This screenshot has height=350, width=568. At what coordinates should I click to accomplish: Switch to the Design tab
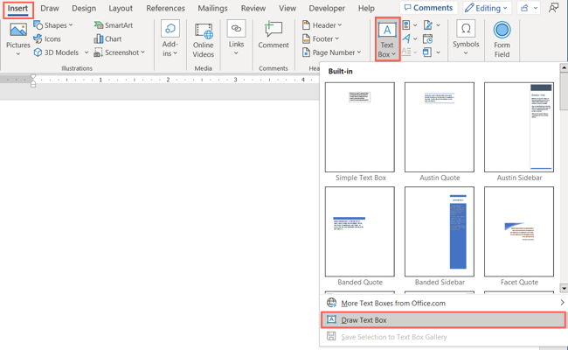(84, 8)
